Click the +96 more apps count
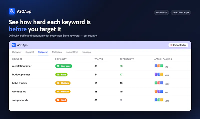This screenshot has height=119, width=200. [166, 92]
